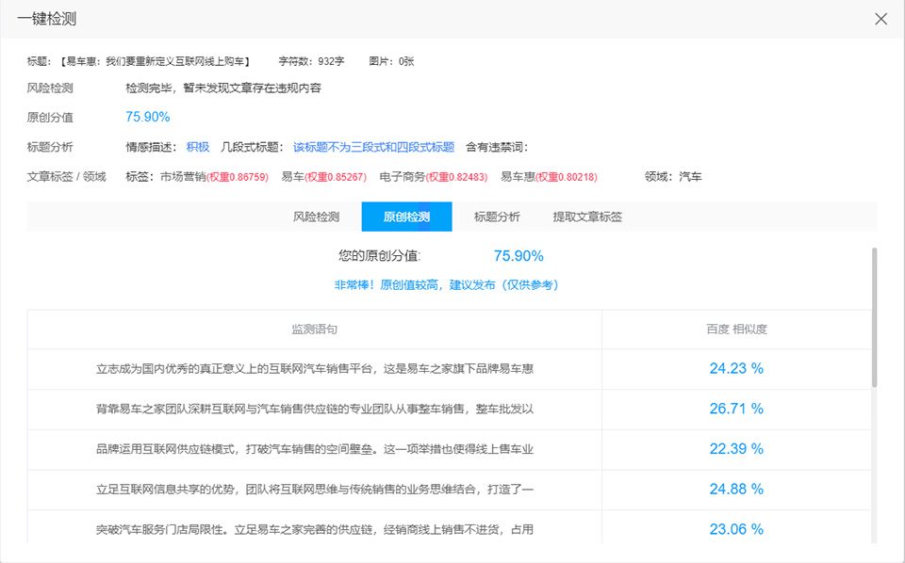
Task: Click 非常棒！原创值较高，建议发布 message
Action: [446, 284]
